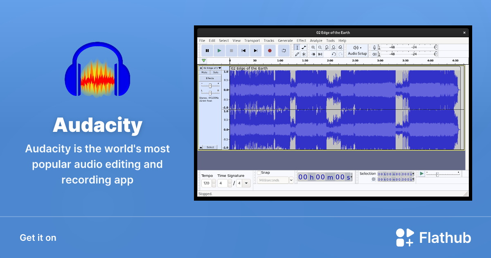Image resolution: width=491 pixels, height=258 pixels.
Task: Adjust the track gain slider
Action: 210,86
